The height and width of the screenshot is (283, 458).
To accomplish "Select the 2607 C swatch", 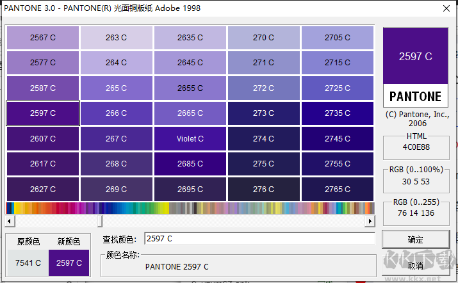I will pos(43,139).
